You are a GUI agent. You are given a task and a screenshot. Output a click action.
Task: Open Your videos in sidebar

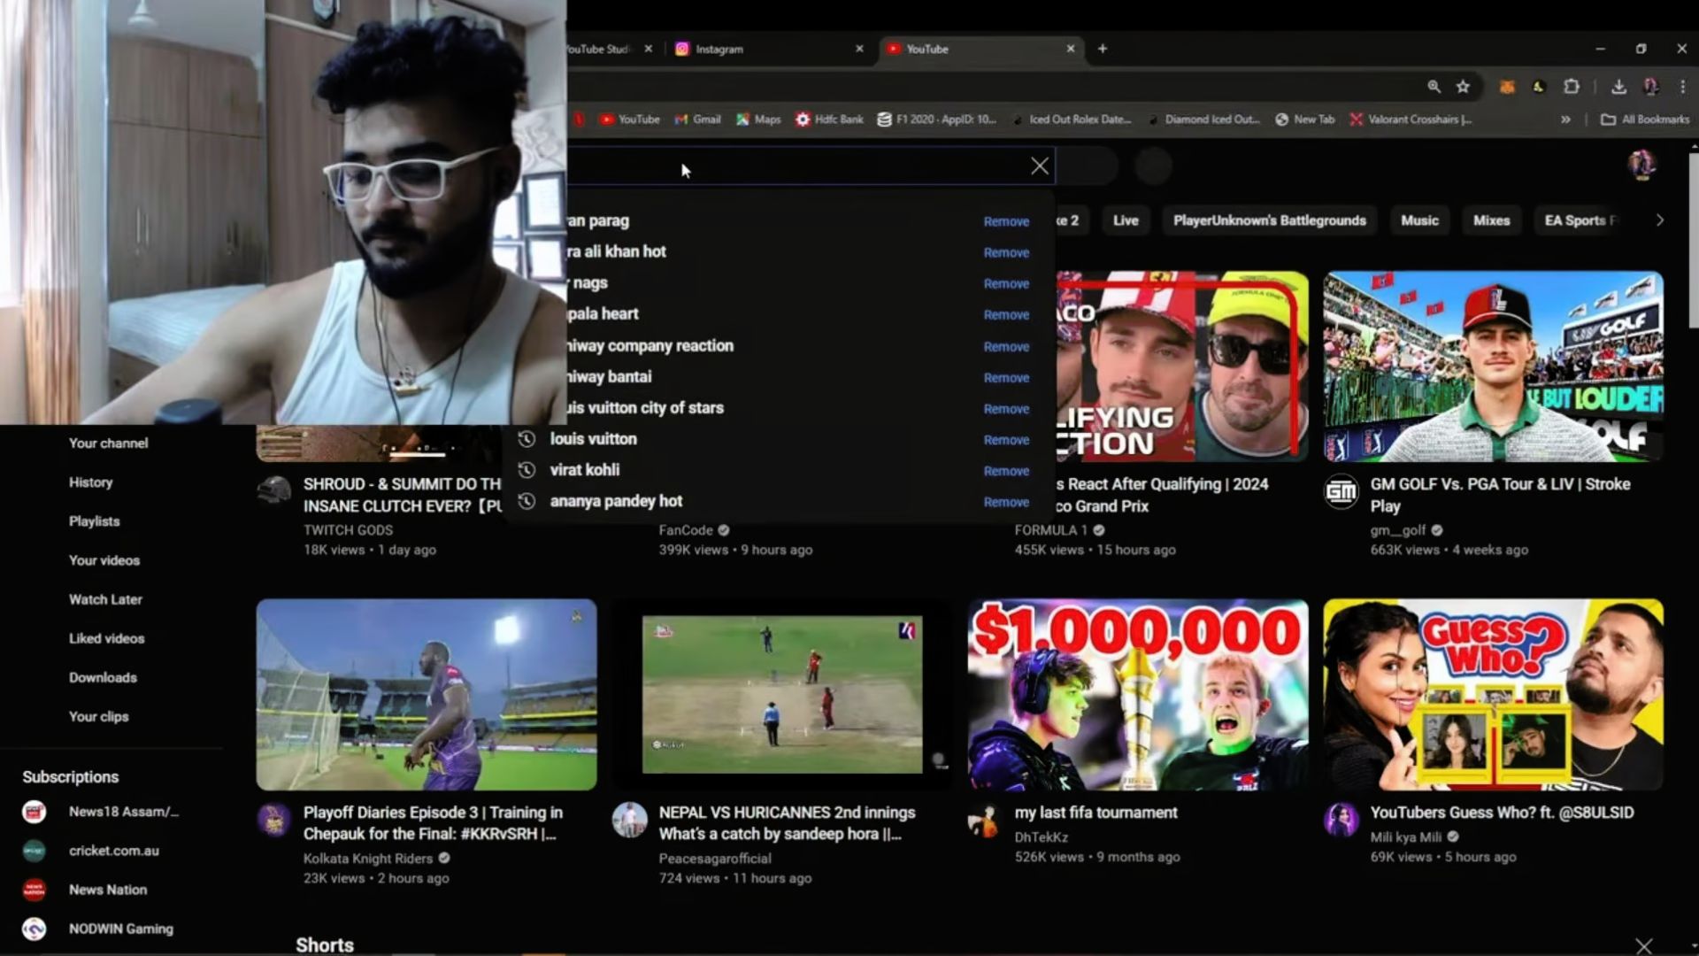[104, 560]
